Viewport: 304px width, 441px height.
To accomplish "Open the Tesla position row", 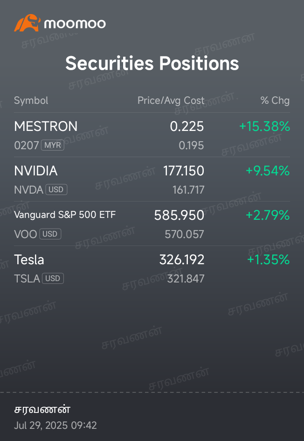I will tap(152, 268).
